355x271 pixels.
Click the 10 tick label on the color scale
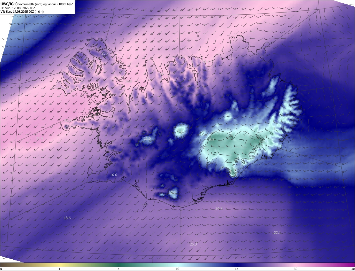click(x=177, y=269)
